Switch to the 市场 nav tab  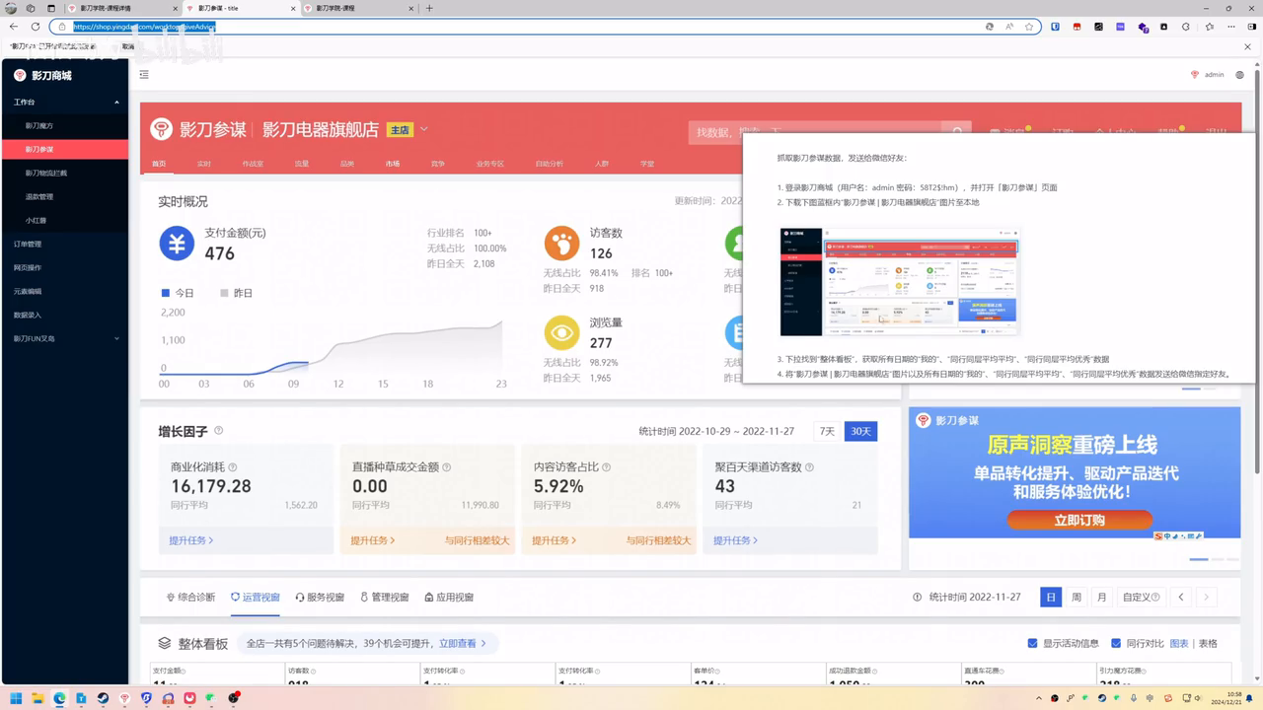[x=393, y=164]
